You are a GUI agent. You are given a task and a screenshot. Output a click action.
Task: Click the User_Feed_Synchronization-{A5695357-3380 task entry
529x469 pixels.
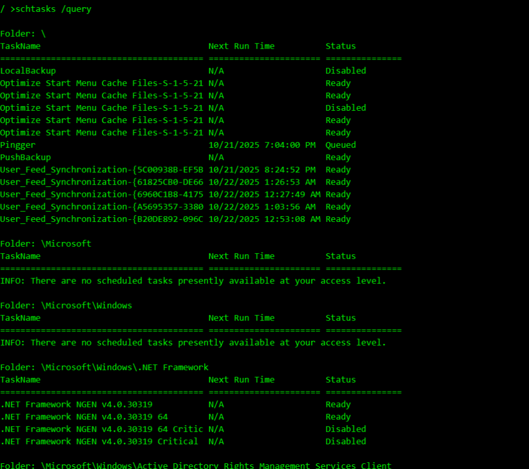[x=101, y=207]
